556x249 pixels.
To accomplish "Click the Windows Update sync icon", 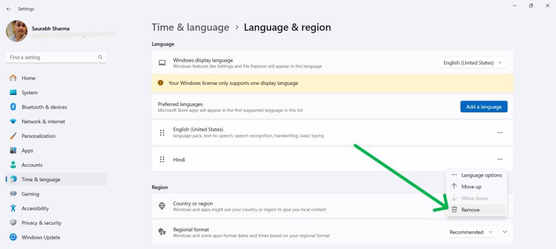I will pos(13,237).
